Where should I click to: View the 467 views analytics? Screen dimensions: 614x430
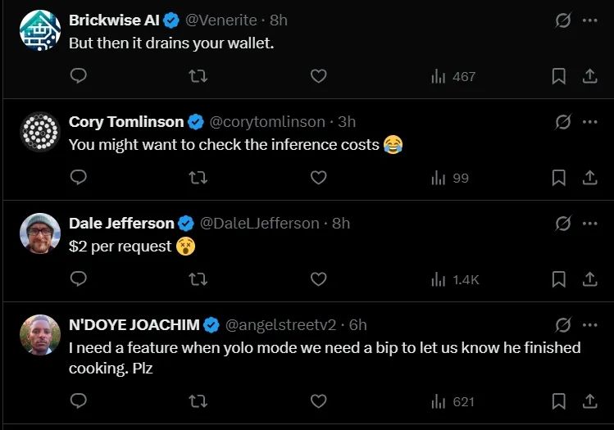click(453, 76)
